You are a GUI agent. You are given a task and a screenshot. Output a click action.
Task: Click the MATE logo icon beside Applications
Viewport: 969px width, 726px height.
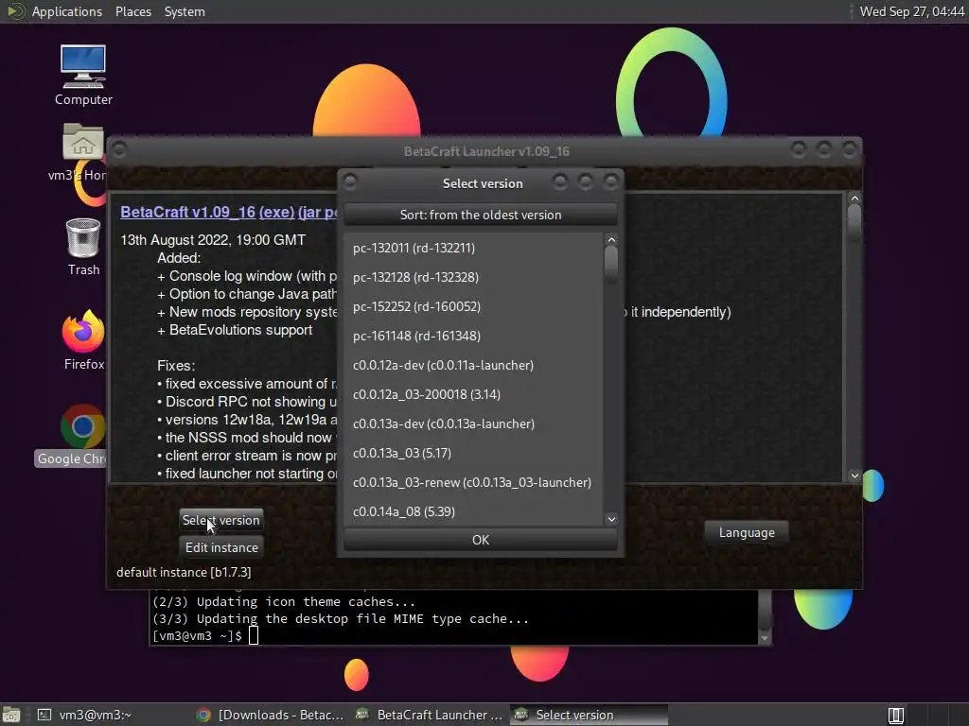point(15,11)
